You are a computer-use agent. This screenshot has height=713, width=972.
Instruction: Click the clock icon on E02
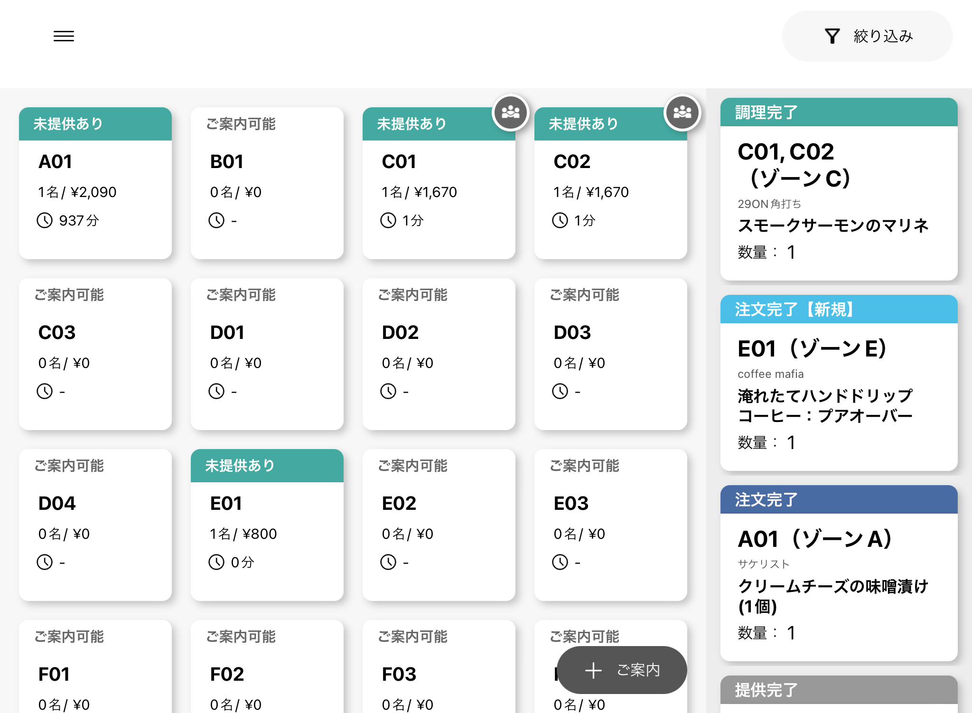pos(388,562)
